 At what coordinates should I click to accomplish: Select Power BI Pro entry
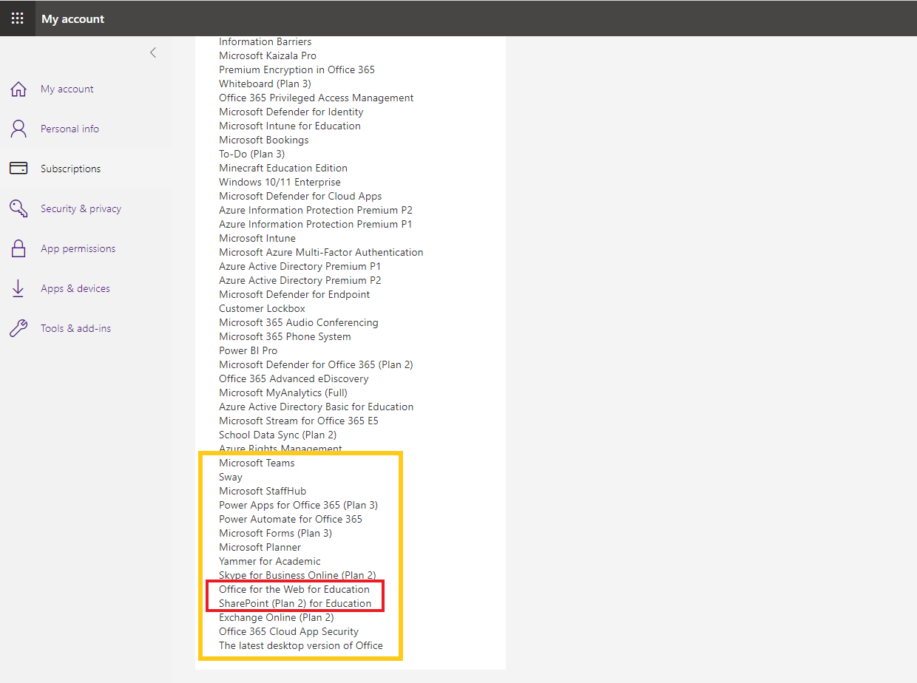pos(248,350)
